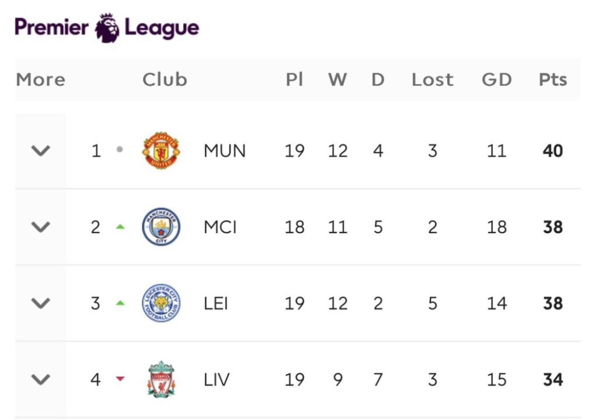596x420 pixels.
Task: Click the GD column header
Action: tap(496, 79)
